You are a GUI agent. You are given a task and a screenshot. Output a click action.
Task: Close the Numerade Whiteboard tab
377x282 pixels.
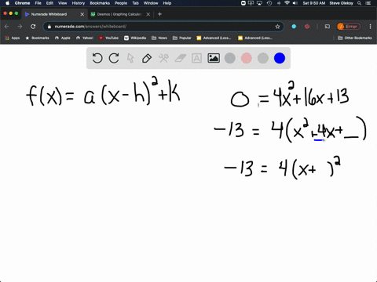pyautogui.click(x=82, y=14)
